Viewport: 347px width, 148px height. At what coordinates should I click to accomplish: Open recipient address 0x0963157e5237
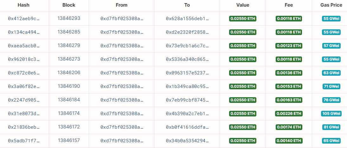(187, 73)
